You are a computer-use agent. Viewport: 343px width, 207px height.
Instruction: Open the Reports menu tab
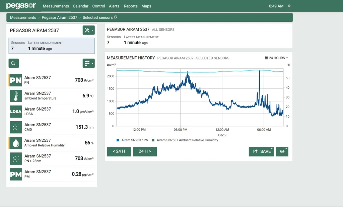[131, 6]
